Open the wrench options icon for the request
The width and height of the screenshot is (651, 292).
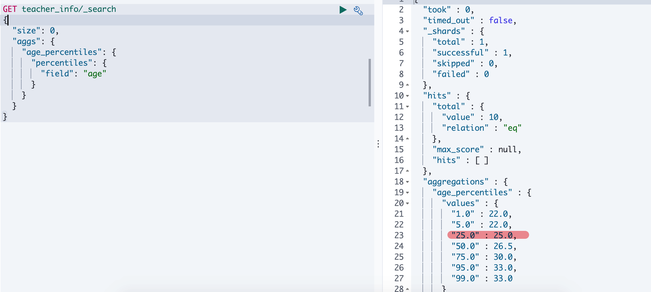click(358, 11)
